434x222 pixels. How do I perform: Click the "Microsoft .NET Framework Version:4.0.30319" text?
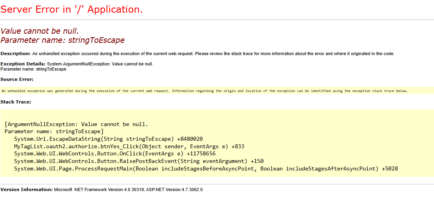tap(98, 190)
